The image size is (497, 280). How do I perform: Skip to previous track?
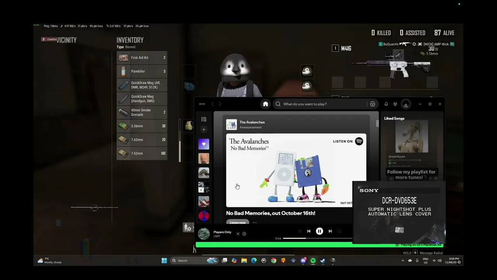309,231
